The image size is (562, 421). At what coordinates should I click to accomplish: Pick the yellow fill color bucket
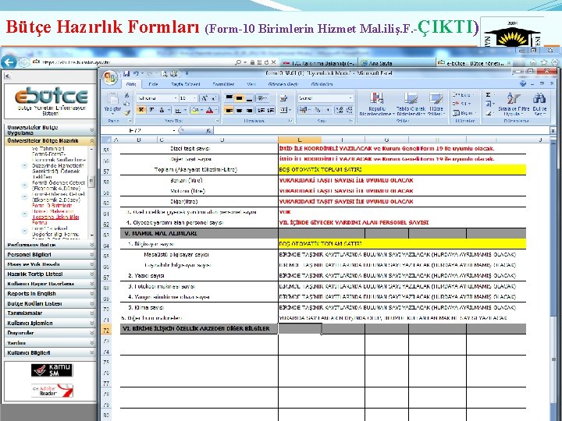[195, 110]
